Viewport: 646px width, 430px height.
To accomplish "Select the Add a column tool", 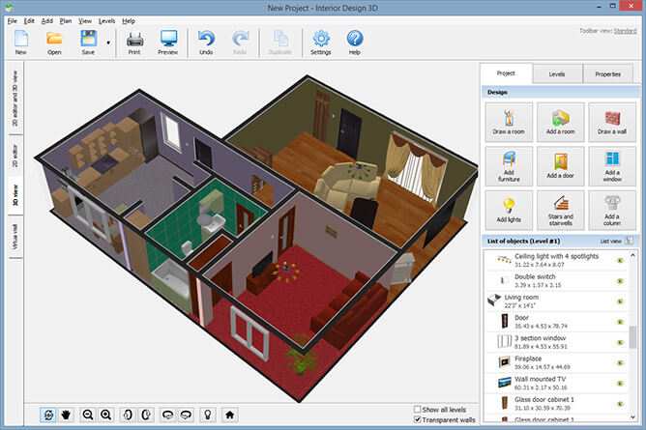I will [x=612, y=210].
